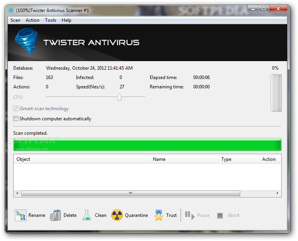Minimize the Twister Antivirus Scanner window
Viewport: 298px width, 241px height.
[x=253, y=9]
